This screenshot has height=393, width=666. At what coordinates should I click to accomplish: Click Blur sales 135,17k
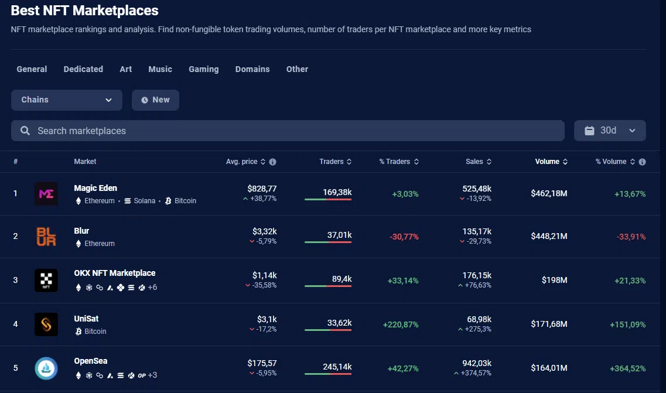pos(477,231)
